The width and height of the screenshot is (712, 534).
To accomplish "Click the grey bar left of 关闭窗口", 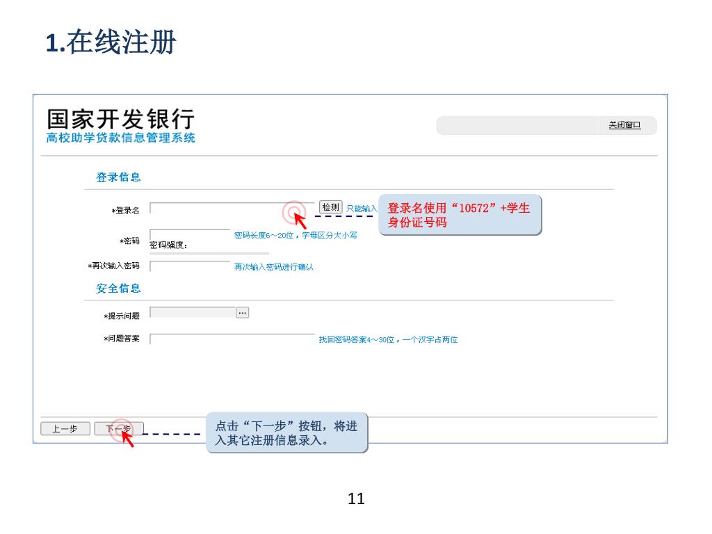I will point(517,125).
